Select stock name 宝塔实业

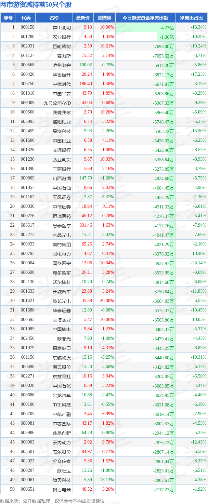62,320
